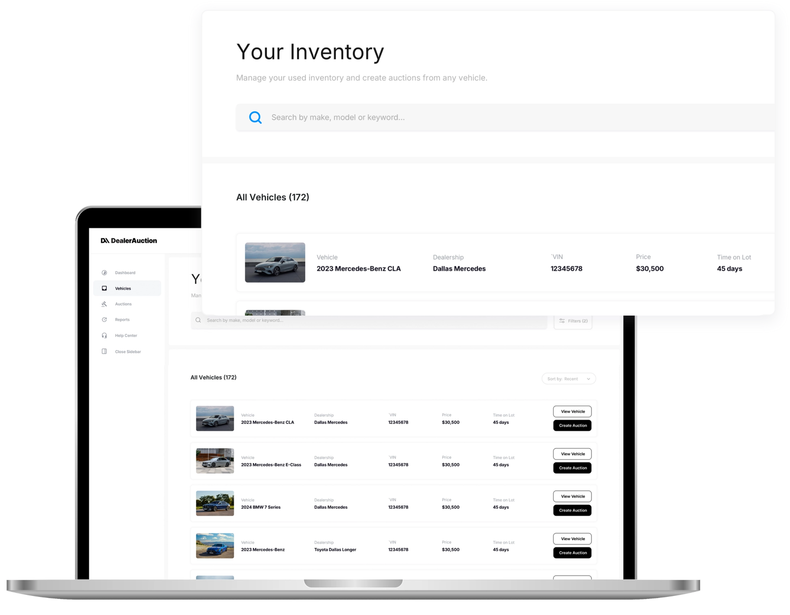Click '$30,500' in the BMW 7 Series row
Image resolution: width=790 pixels, height=615 pixels.
tap(450, 507)
